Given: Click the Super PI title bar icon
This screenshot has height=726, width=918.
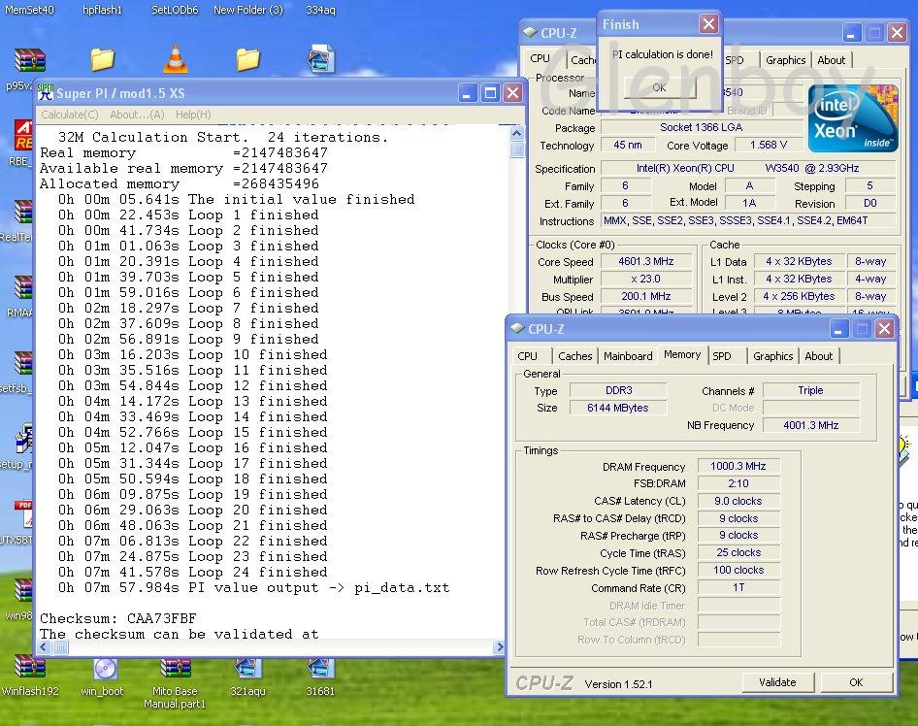Looking at the screenshot, I should pyautogui.click(x=46, y=93).
